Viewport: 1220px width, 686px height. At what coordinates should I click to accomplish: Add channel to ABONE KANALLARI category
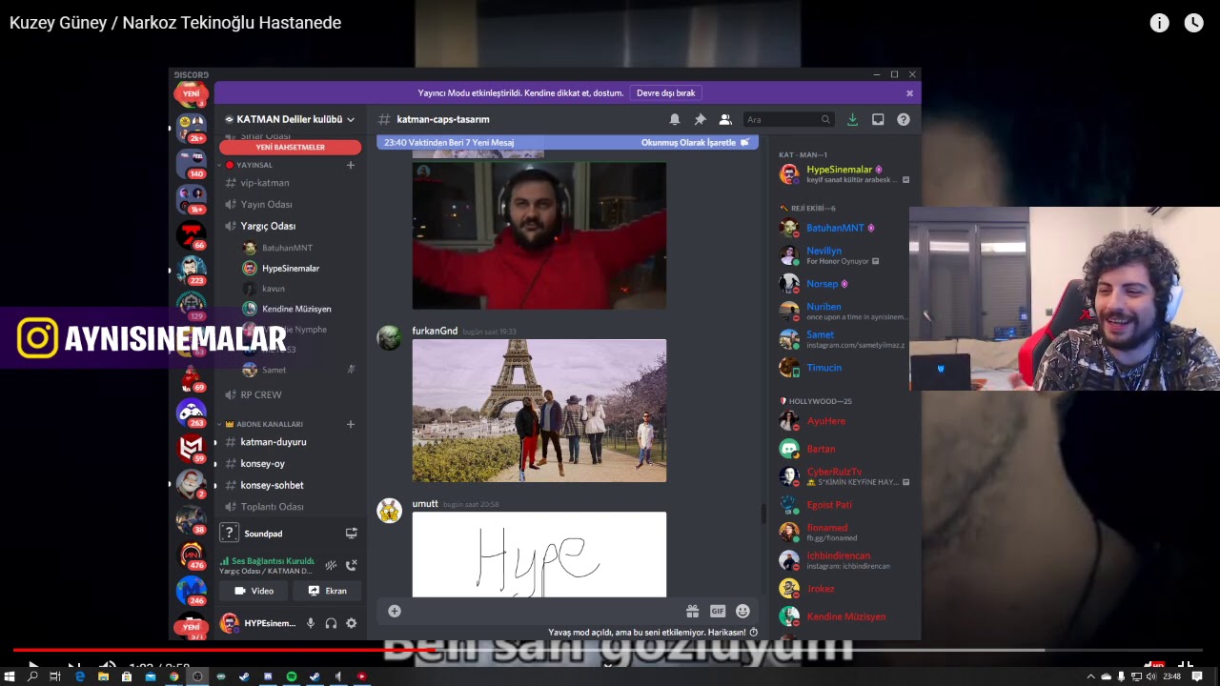tap(351, 424)
